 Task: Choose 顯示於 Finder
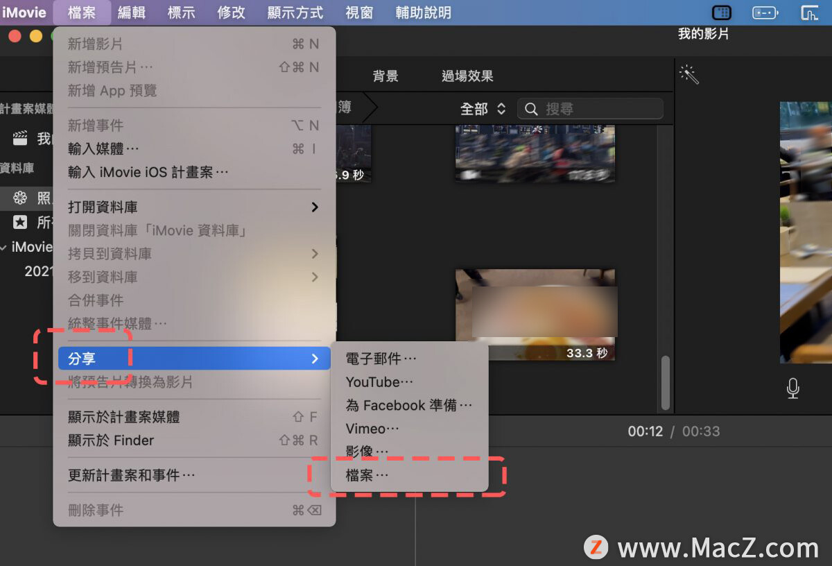click(x=194, y=440)
